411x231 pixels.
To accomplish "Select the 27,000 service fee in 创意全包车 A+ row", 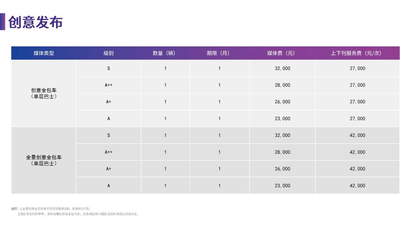I will click(x=357, y=102).
